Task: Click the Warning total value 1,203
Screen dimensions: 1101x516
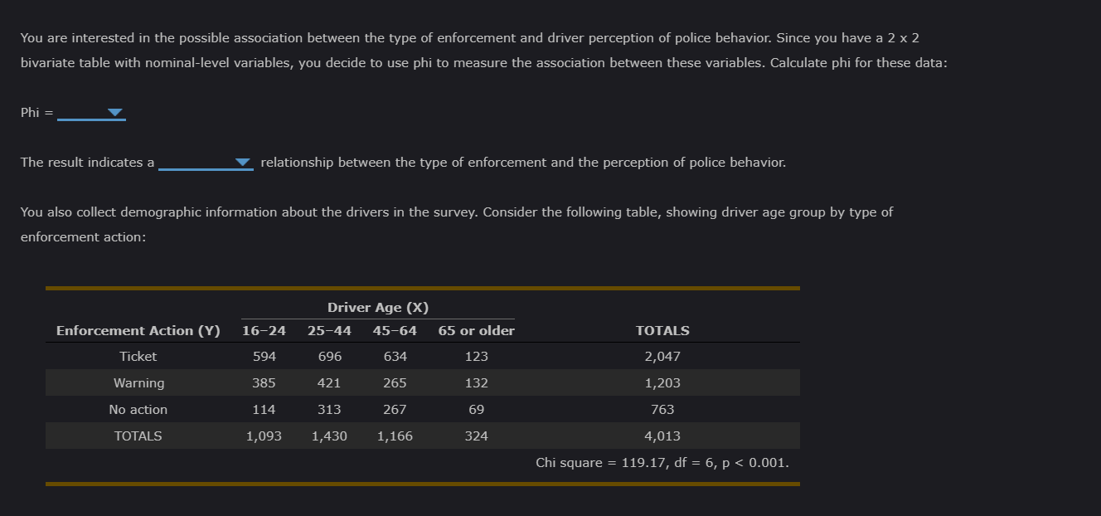Action: pos(662,383)
